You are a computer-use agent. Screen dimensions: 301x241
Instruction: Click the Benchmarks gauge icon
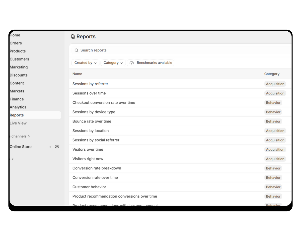132,63
